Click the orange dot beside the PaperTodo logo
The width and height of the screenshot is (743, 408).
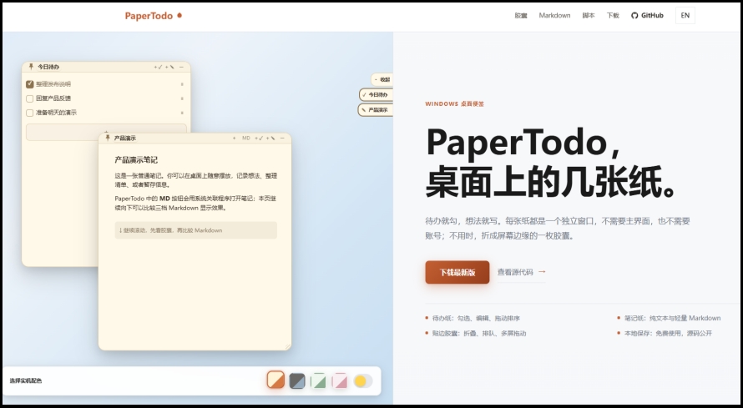(179, 15)
